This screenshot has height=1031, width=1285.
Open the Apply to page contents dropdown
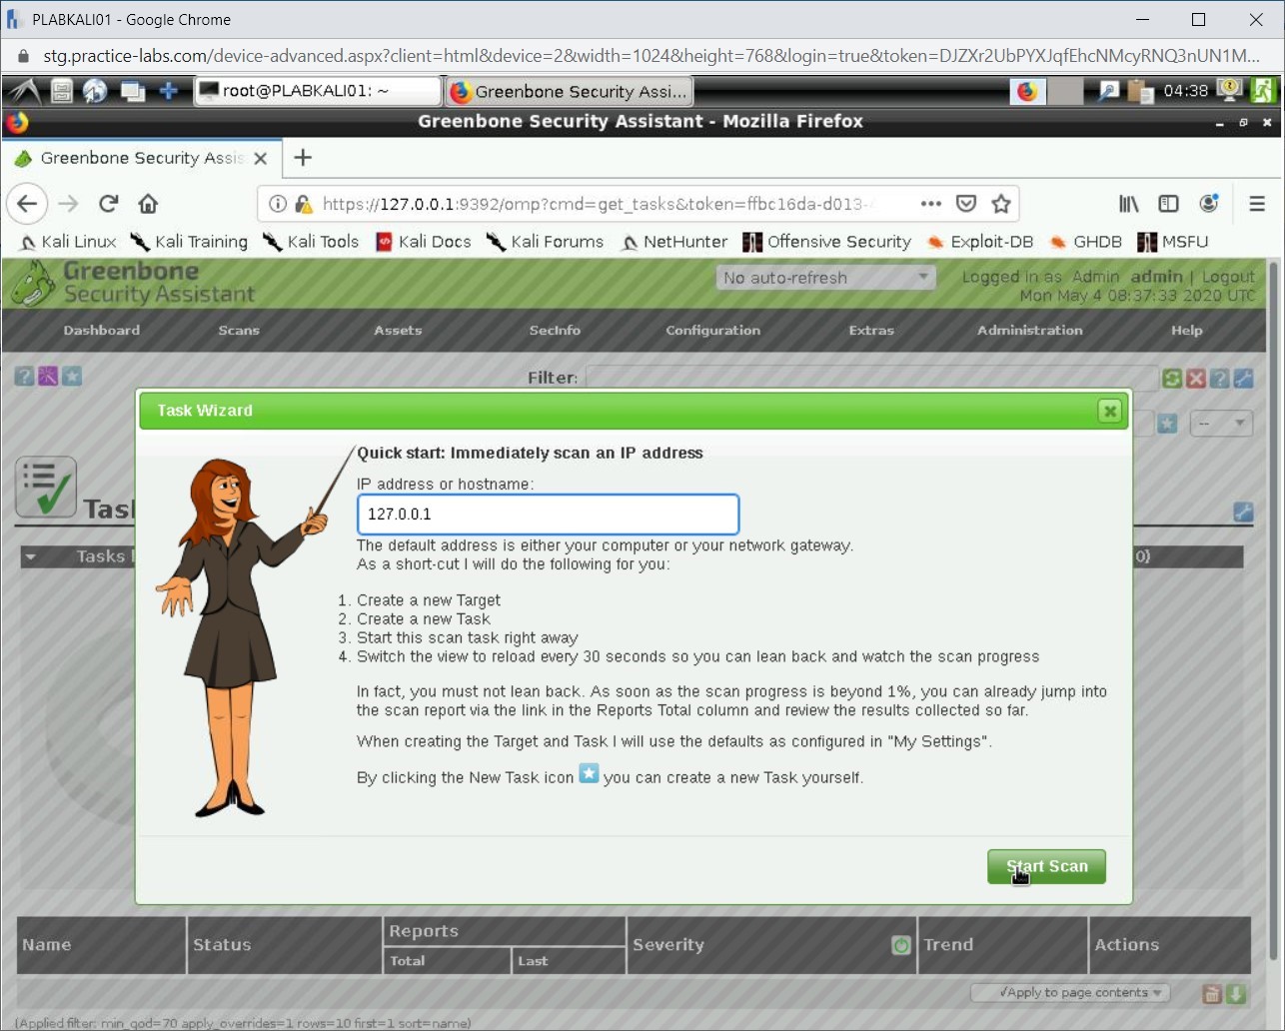point(1069,993)
